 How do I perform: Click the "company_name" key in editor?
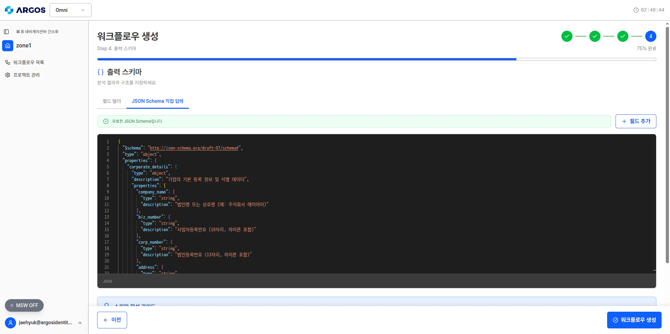coord(152,192)
